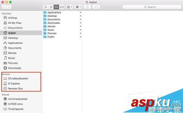The height and width of the screenshot is (113, 183).
Task: Open Movies from sidebar favorites
Action: (21, 53)
